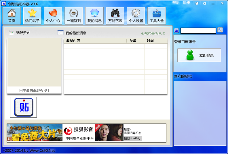
Task: Click the 帮助 menu item
Action: coord(176,3)
